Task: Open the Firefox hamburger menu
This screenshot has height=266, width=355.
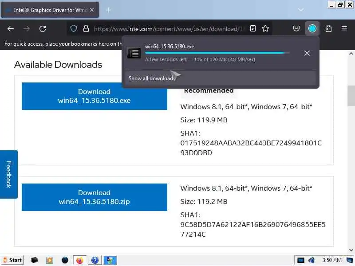Action: [344, 28]
